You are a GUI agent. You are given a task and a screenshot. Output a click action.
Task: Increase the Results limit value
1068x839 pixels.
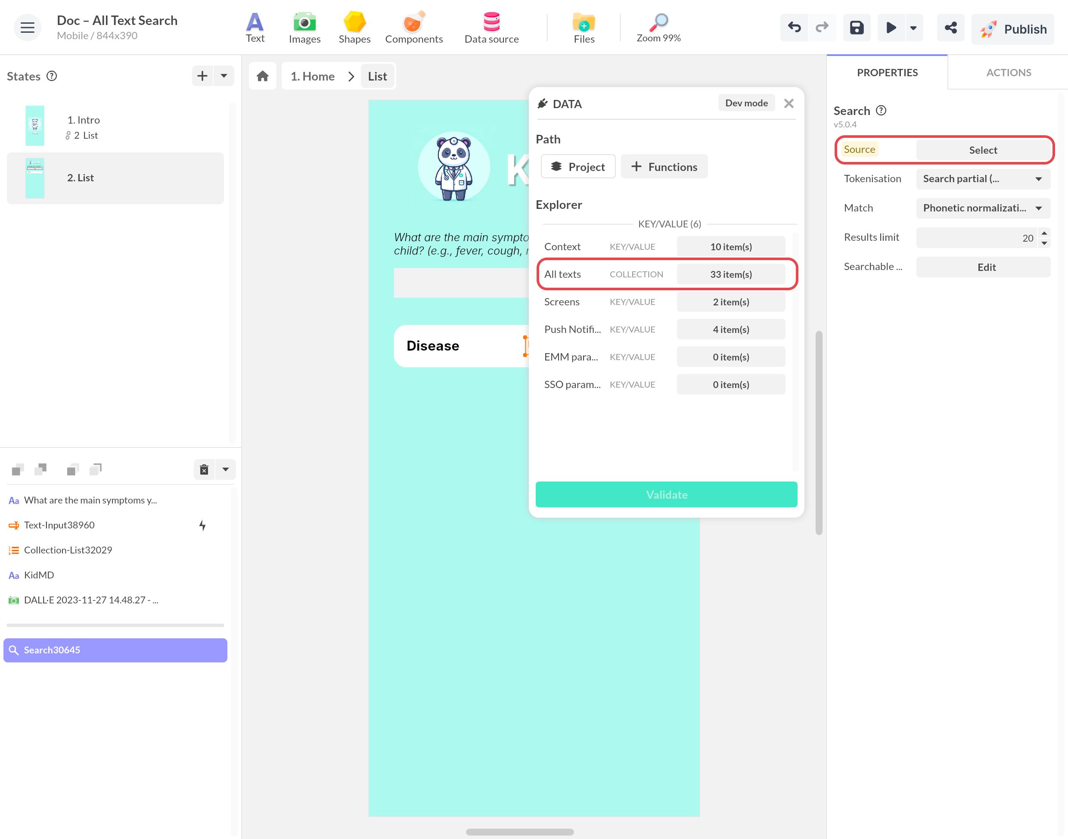point(1044,233)
